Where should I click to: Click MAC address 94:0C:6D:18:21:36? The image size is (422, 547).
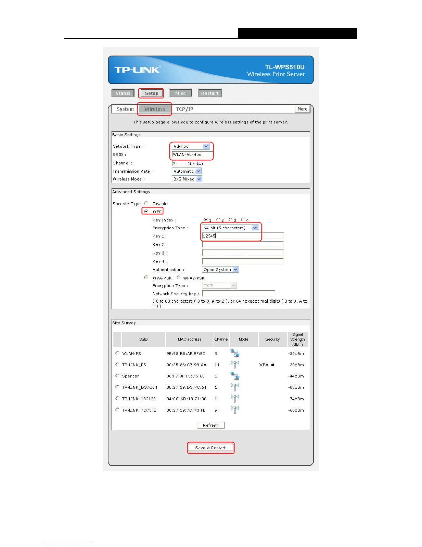187,399
